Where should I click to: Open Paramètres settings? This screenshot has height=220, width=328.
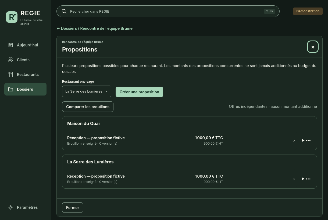coord(25,207)
